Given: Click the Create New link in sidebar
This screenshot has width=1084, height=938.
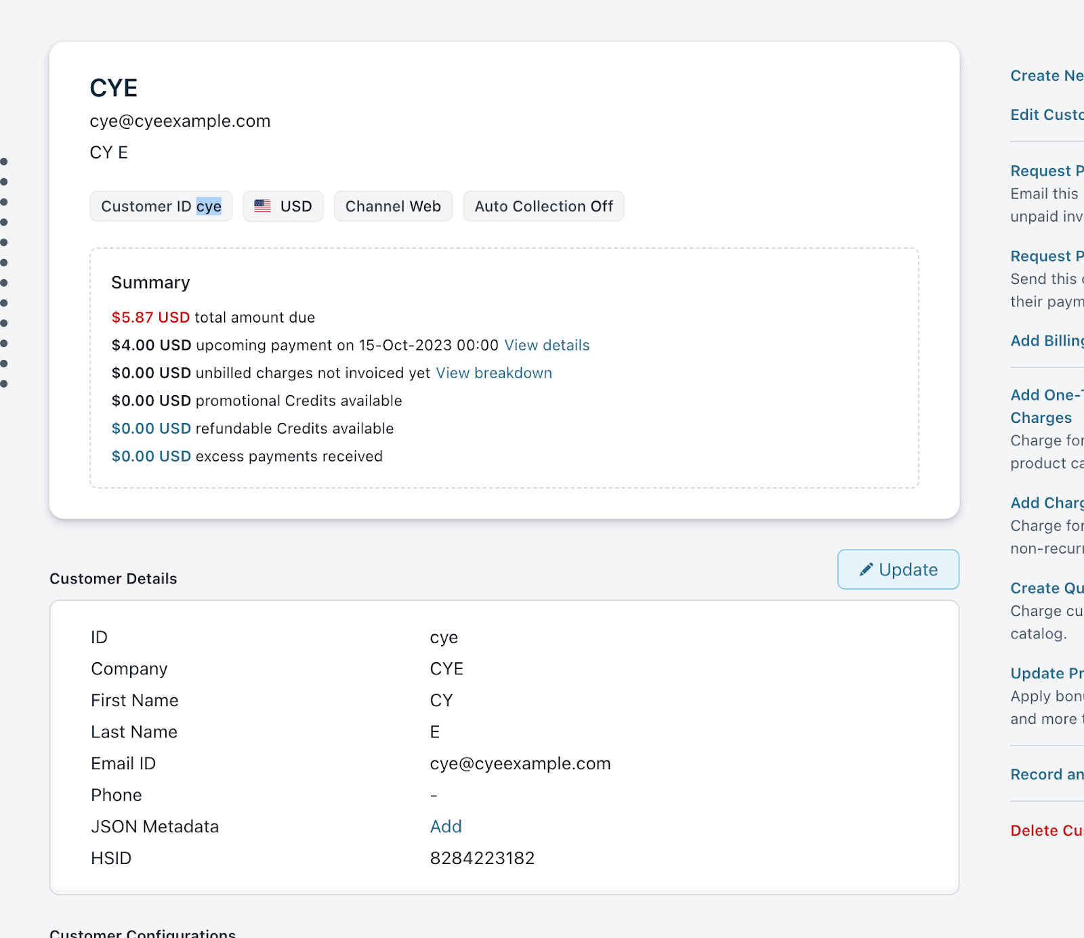Looking at the screenshot, I should click(1046, 76).
